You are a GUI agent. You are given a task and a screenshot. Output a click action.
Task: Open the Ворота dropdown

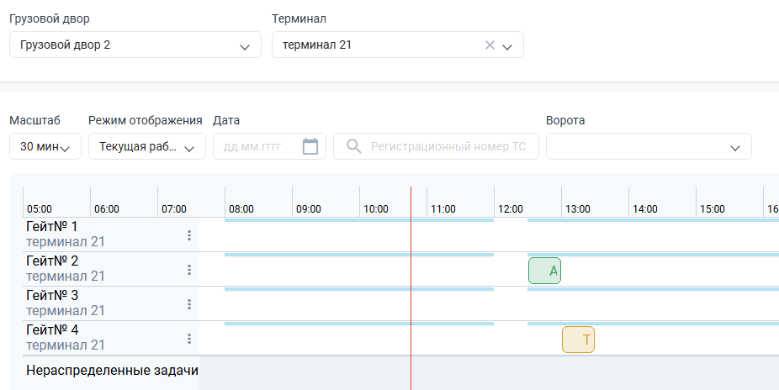[649, 146]
